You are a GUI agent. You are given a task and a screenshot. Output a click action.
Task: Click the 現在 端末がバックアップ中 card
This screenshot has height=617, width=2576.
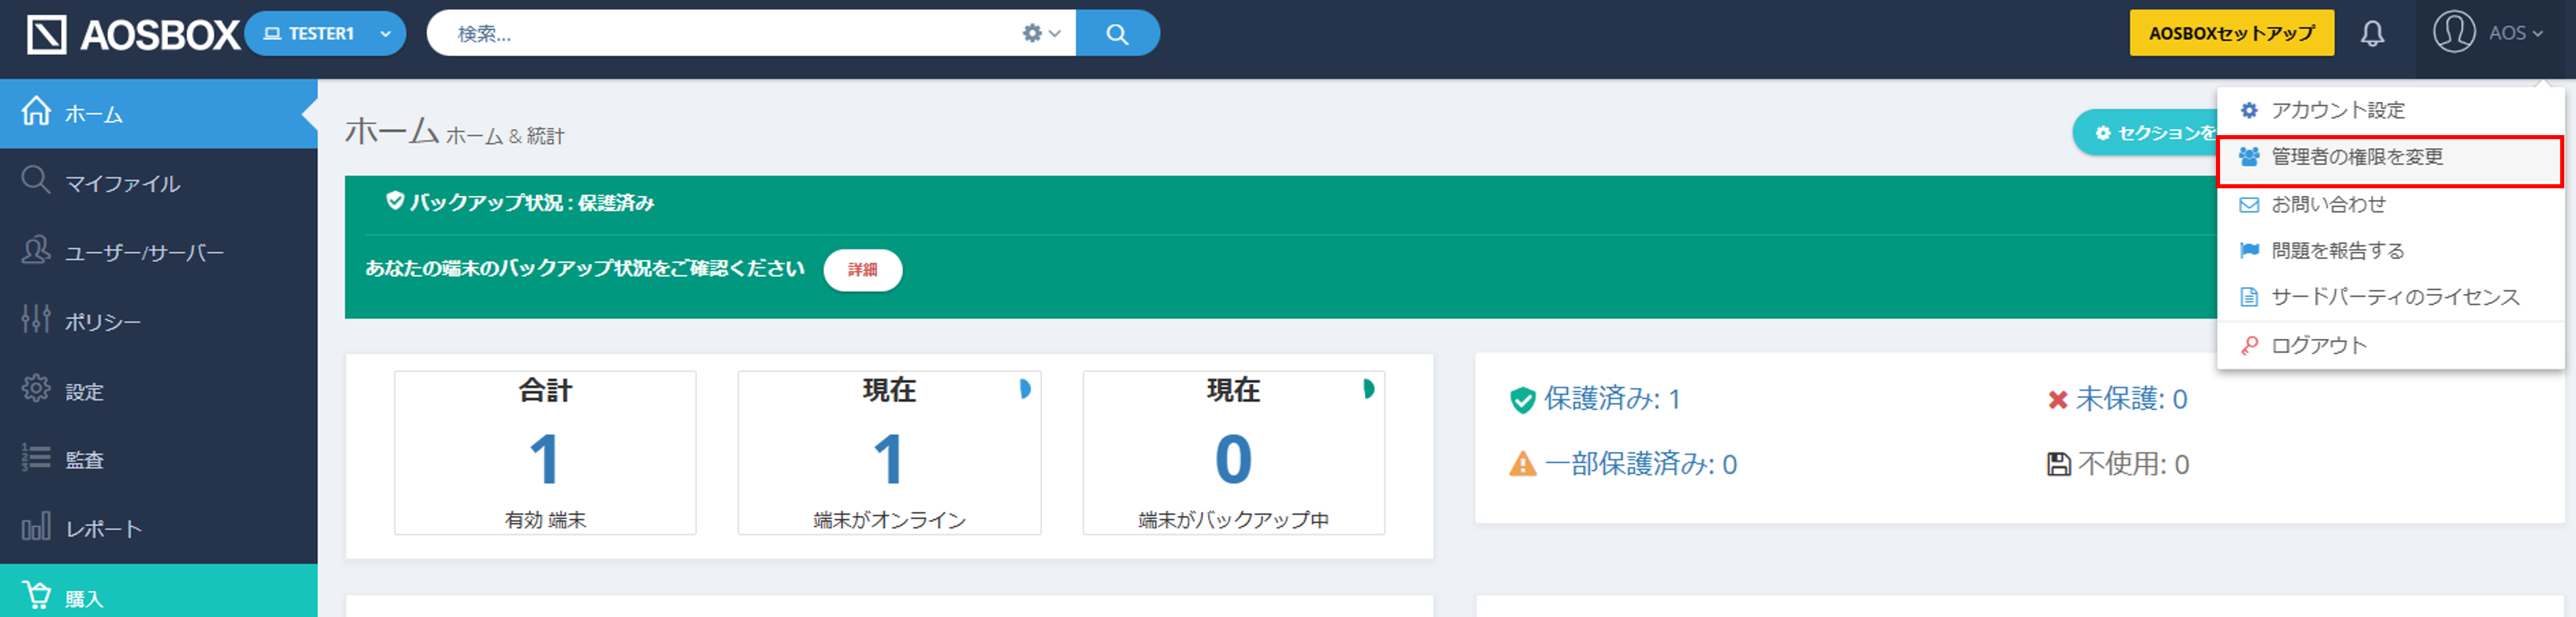pyautogui.click(x=1233, y=452)
